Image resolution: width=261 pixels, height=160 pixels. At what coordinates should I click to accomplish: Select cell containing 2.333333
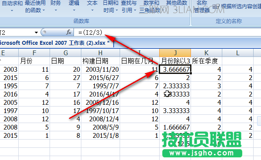tap(175, 86)
